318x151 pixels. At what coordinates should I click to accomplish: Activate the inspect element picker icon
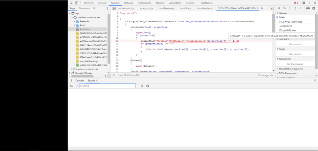coord(72,3)
